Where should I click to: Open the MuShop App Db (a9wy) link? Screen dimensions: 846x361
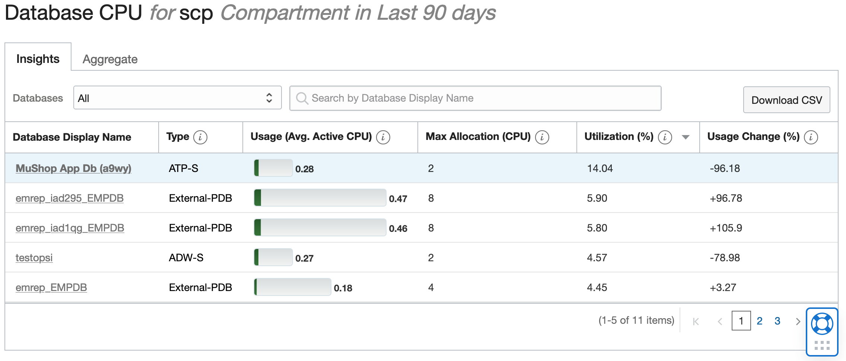(x=73, y=168)
